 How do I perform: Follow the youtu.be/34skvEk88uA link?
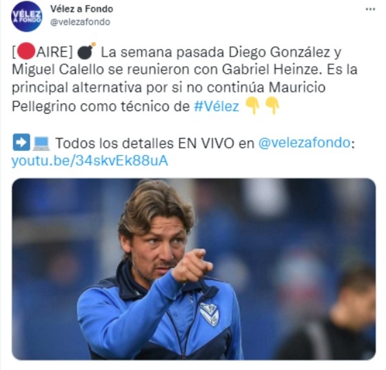click(90, 161)
